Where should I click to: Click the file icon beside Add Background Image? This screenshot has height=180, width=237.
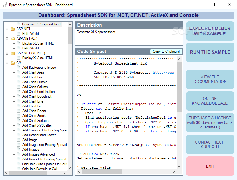(x=18, y=68)
